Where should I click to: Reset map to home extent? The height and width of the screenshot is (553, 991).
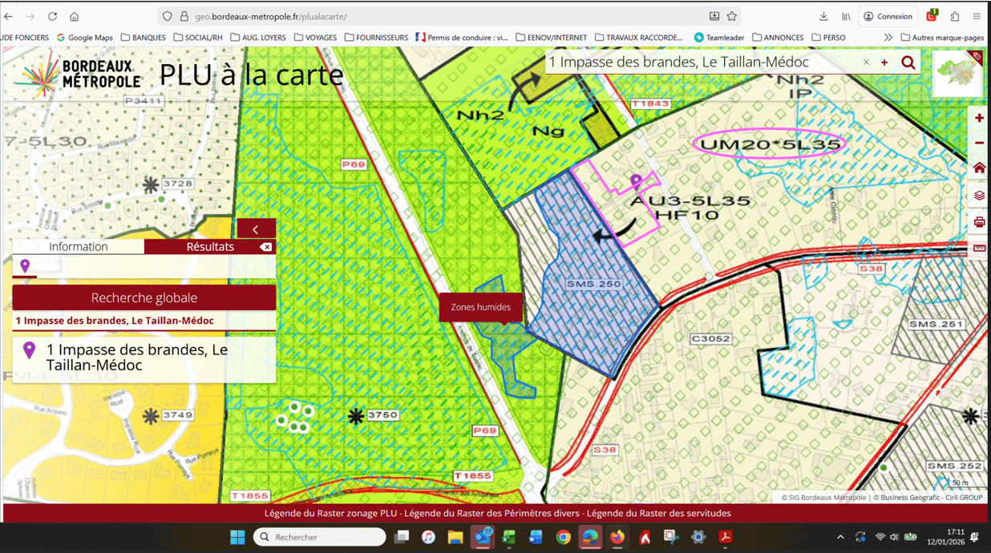click(x=979, y=168)
